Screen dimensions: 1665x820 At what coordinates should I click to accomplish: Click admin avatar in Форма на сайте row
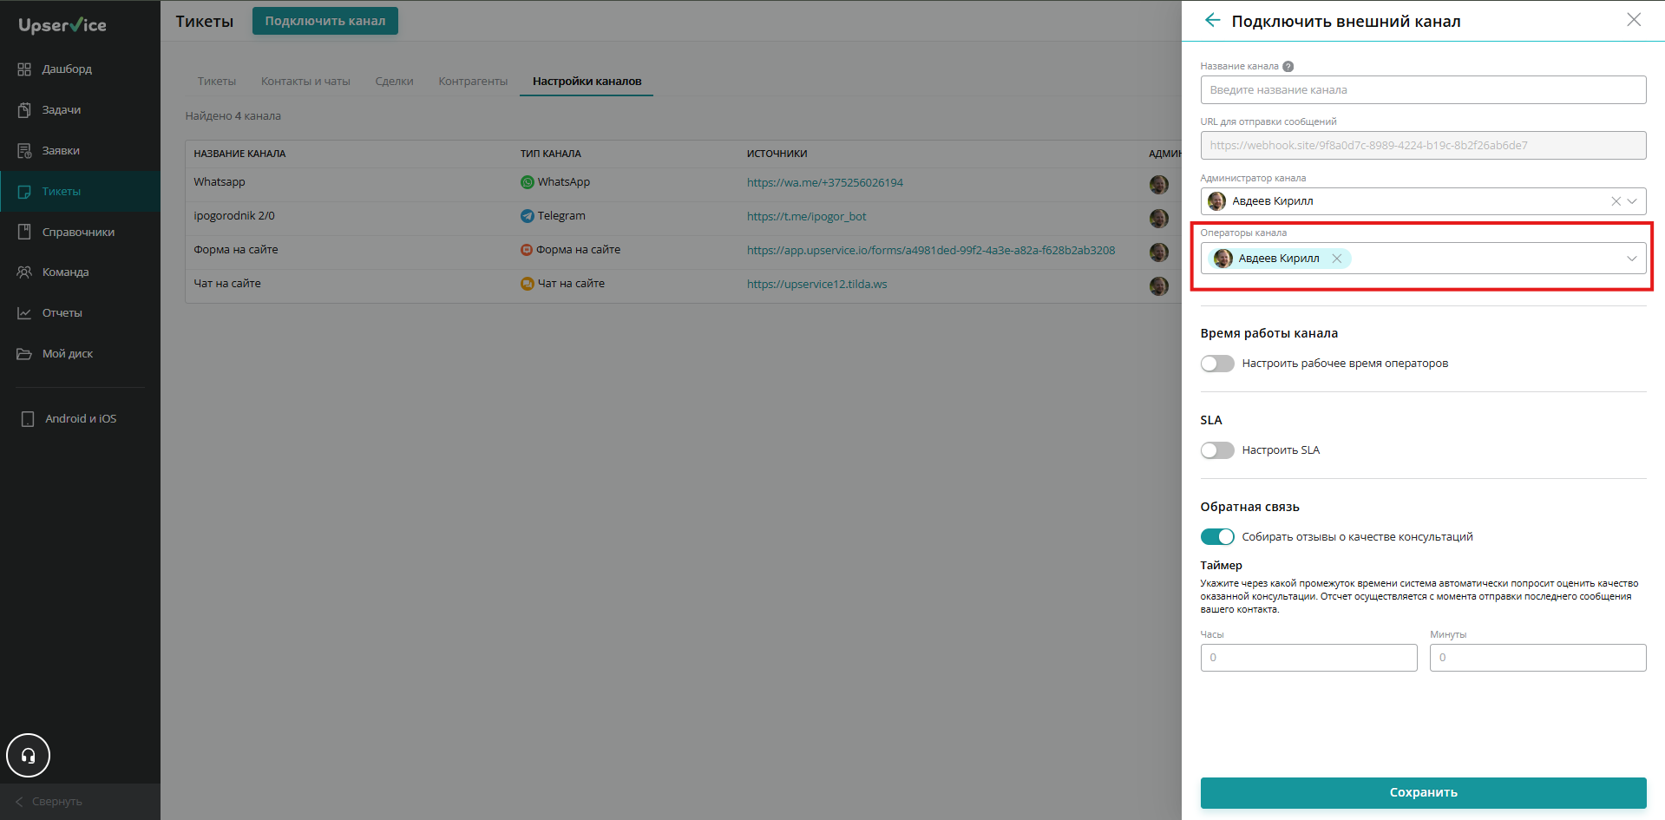click(x=1159, y=252)
